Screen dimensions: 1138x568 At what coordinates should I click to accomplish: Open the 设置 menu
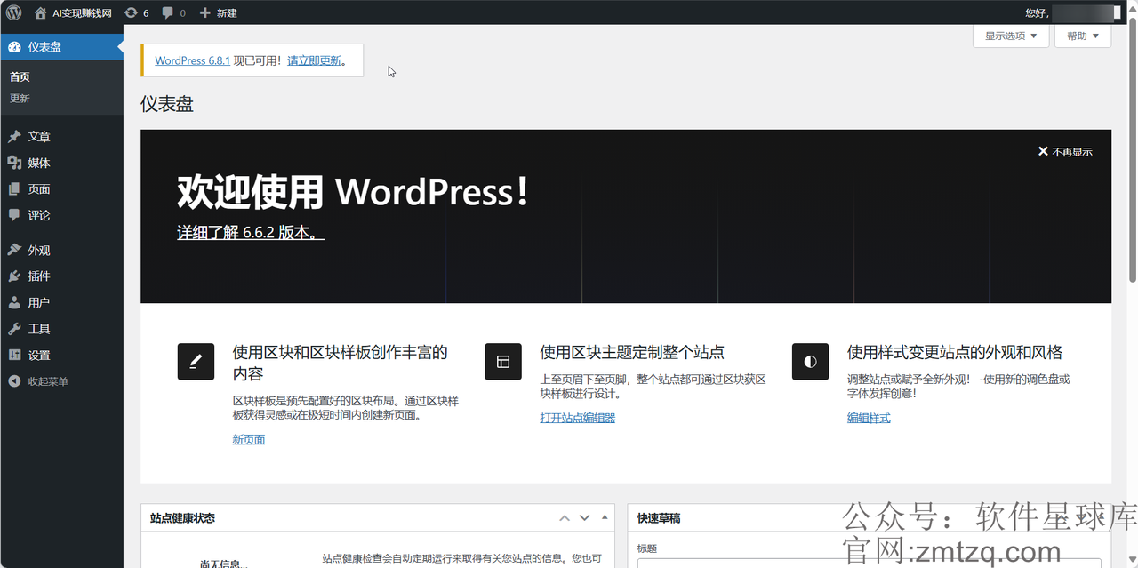click(x=62, y=355)
